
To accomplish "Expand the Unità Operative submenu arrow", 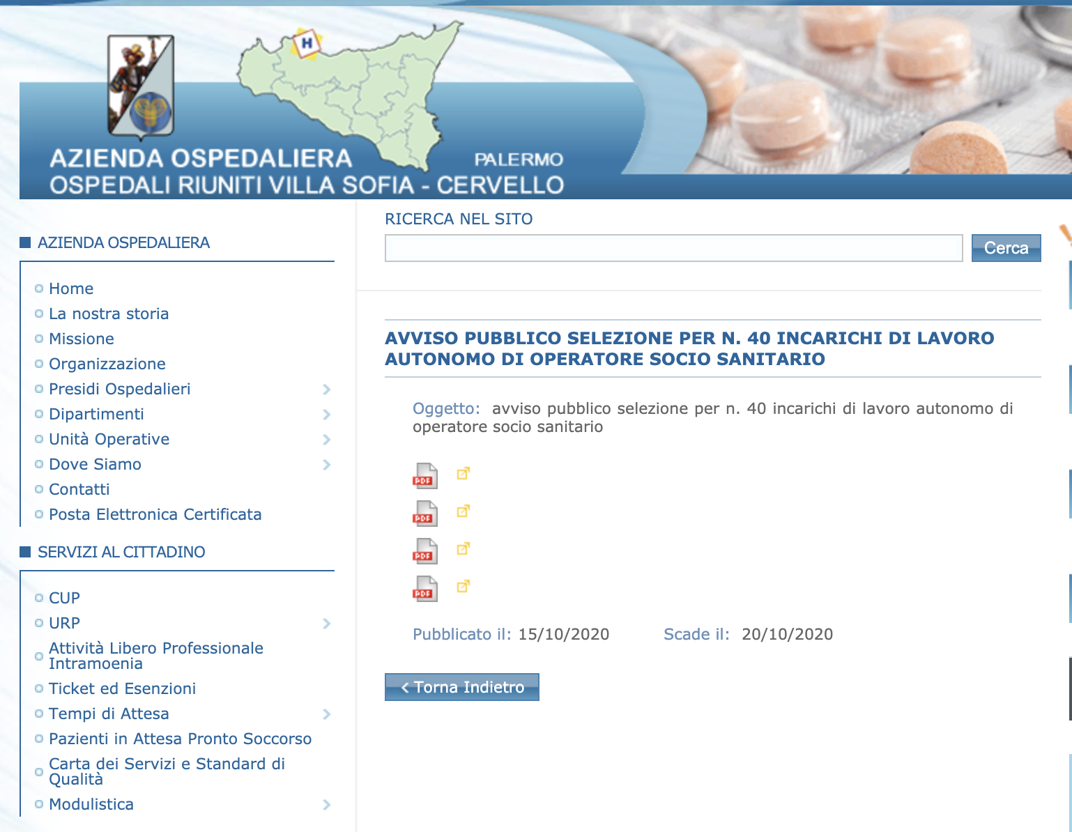I will click(326, 440).
